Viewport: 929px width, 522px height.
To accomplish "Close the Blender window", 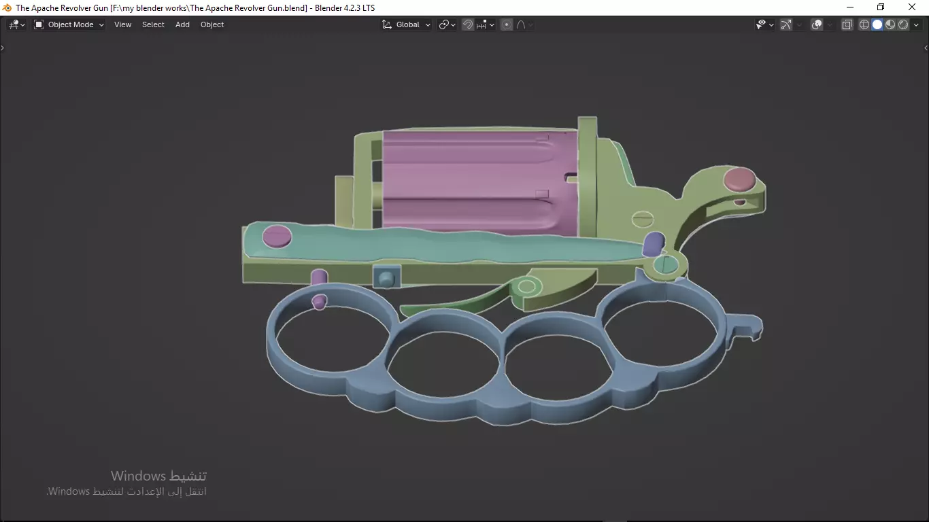I will (x=913, y=7).
